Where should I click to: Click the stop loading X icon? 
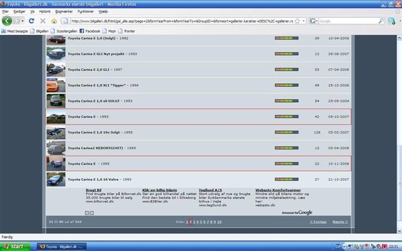click(43, 21)
